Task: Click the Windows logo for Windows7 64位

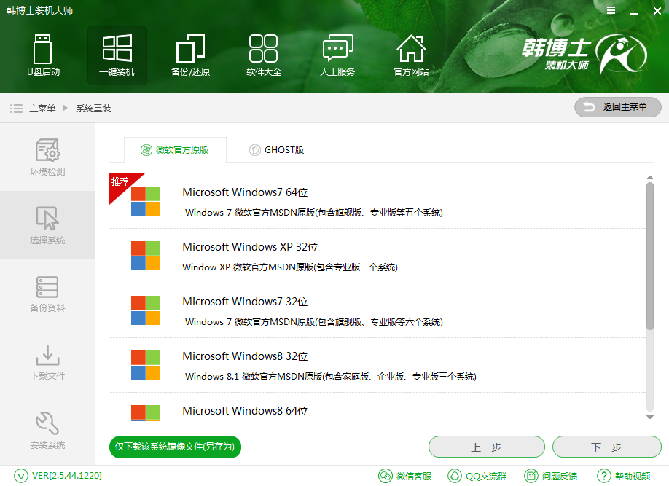Action: coord(146,201)
